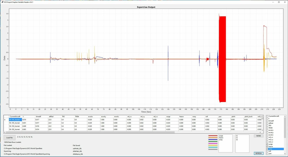Click the surge column header

click(x=172, y=116)
